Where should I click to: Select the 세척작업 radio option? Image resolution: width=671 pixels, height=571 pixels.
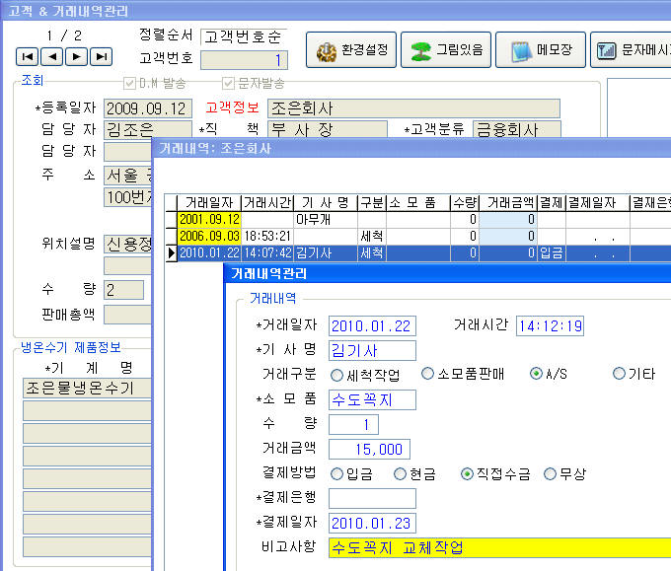point(338,374)
